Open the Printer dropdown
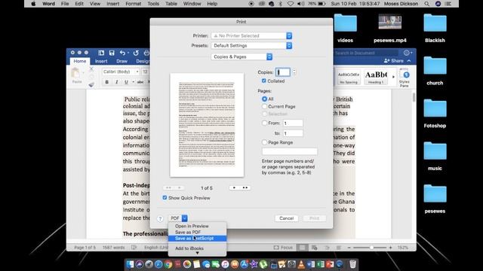 click(x=251, y=35)
